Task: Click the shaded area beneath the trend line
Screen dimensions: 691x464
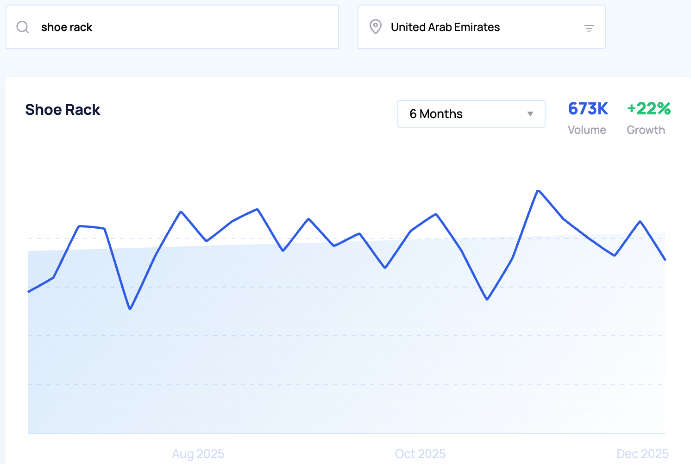Action: (x=324, y=361)
